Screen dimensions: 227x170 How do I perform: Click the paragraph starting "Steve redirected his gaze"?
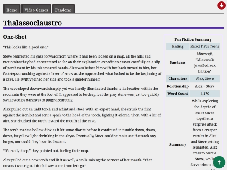[x=82, y=68]
